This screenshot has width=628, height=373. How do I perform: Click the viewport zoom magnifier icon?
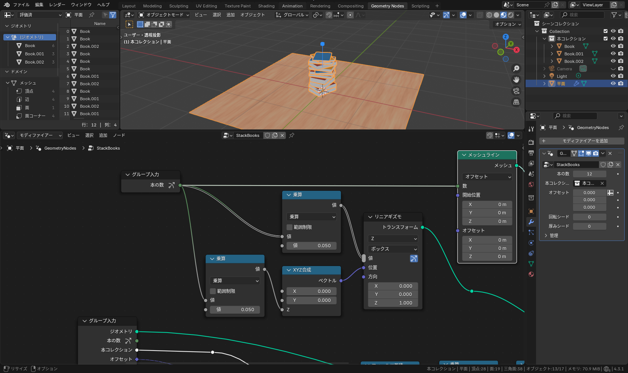point(516,68)
